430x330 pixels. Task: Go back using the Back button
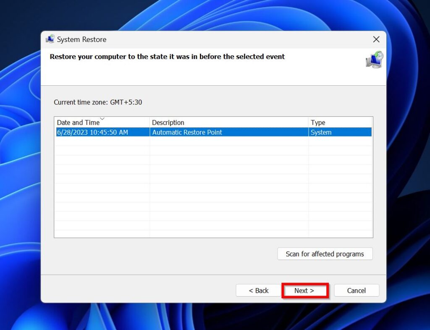pos(258,290)
